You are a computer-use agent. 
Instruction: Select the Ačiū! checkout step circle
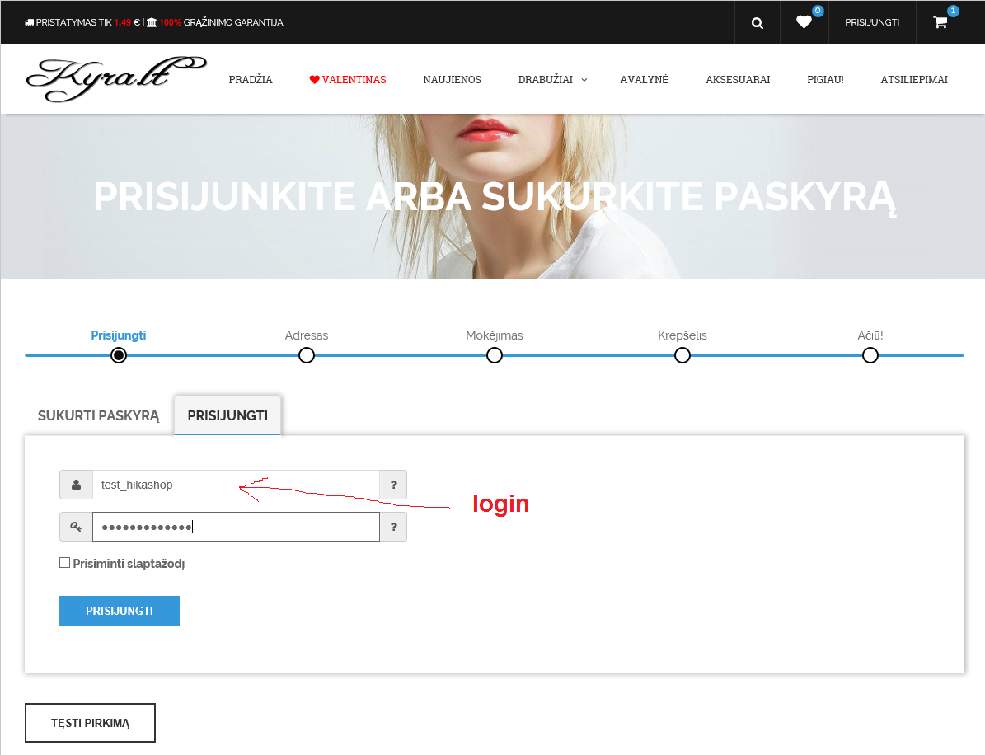[870, 355]
